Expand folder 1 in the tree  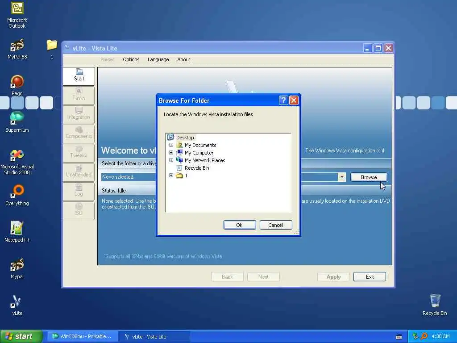(x=171, y=175)
